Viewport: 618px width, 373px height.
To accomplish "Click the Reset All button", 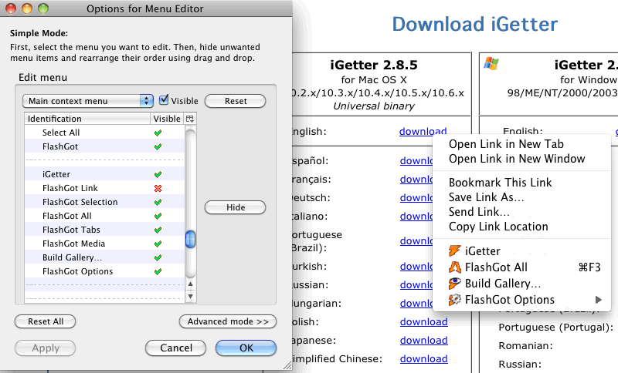I will pyautogui.click(x=46, y=321).
